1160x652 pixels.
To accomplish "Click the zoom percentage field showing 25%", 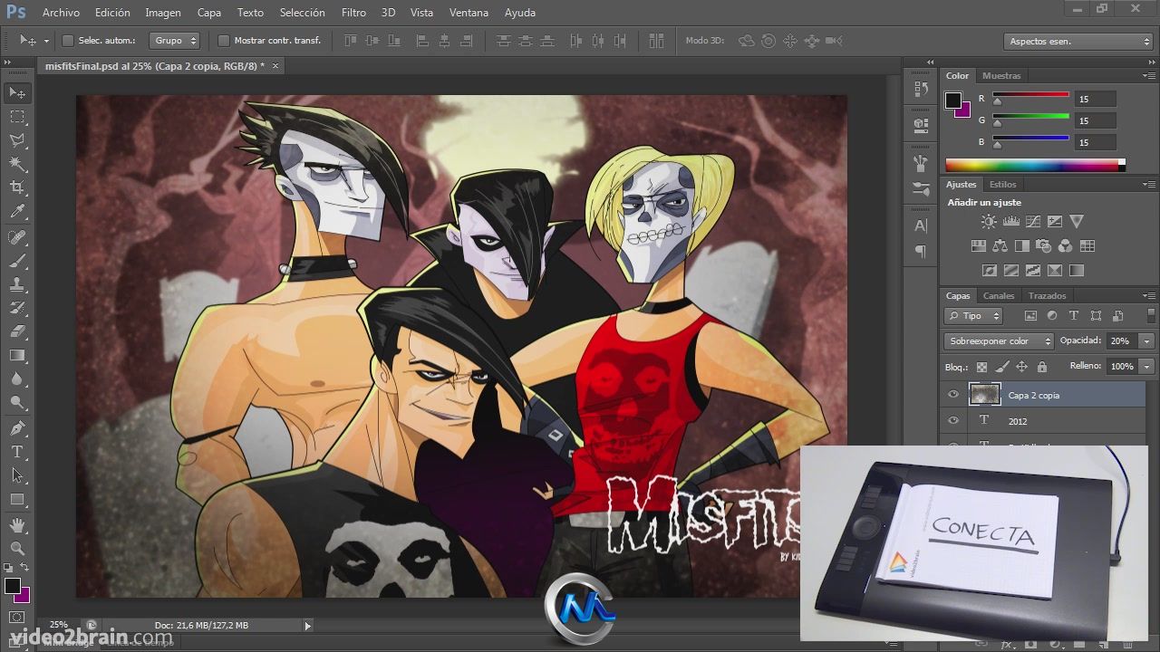I will tap(58, 625).
